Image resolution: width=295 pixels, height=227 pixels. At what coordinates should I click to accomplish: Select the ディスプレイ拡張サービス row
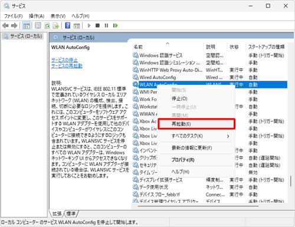[x=209, y=180]
